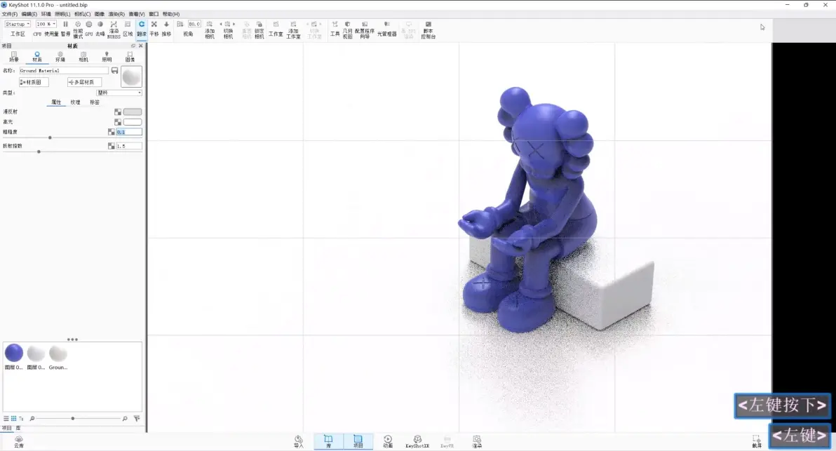
Task: Switch material list to list view
Action: (6, 419)
